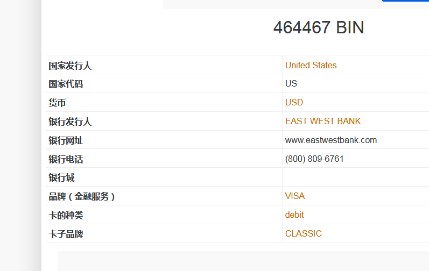The height and width of the screenshot is (271, 429).
Task: Click the 国家代码 row label
Action: pyautogui.click(x=66, y=84)
